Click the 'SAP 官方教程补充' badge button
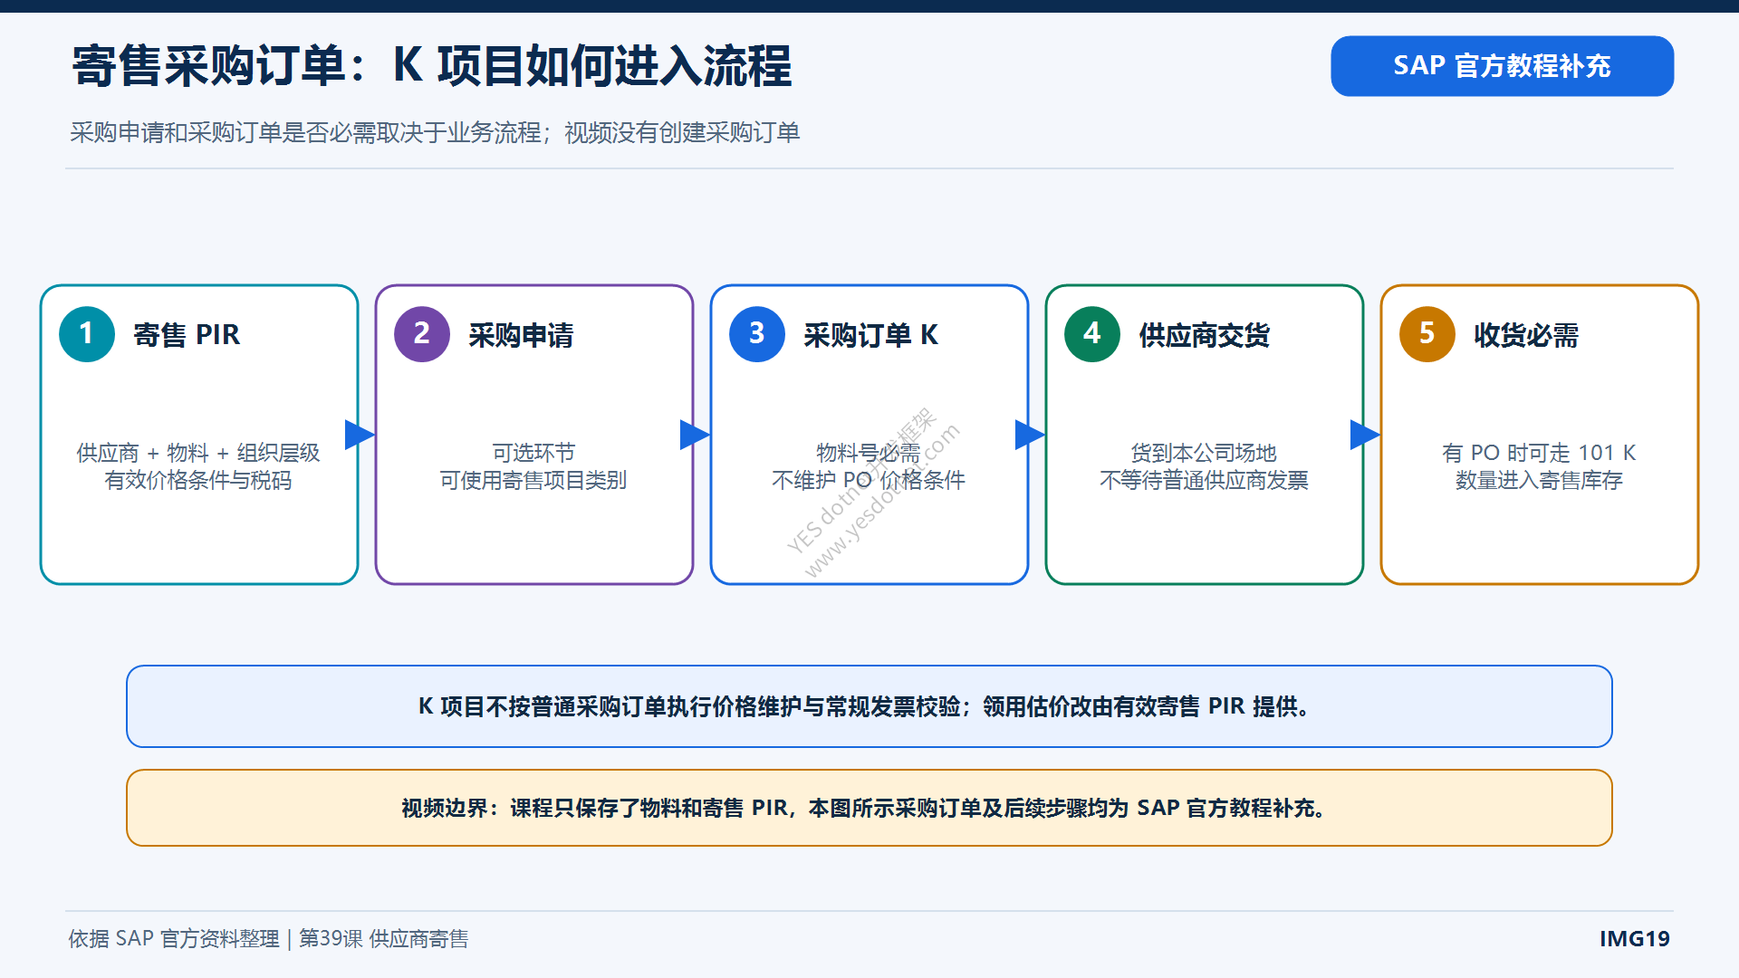The image size is (1739, 978). pos(1502,66)
